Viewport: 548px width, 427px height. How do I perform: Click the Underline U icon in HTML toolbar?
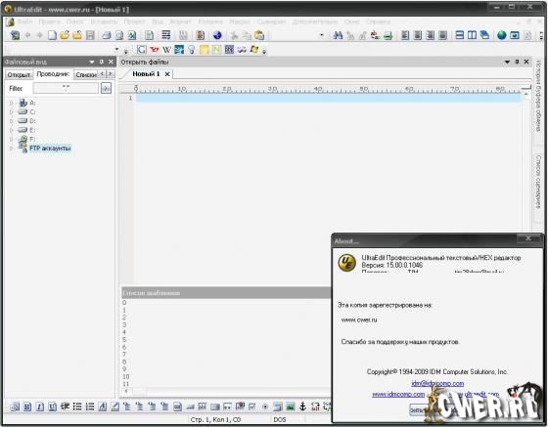pyautogui.click(x=53, y=406)
